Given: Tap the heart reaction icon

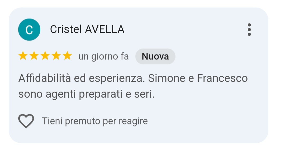Looking at the screenshot, I should (26, 121).
